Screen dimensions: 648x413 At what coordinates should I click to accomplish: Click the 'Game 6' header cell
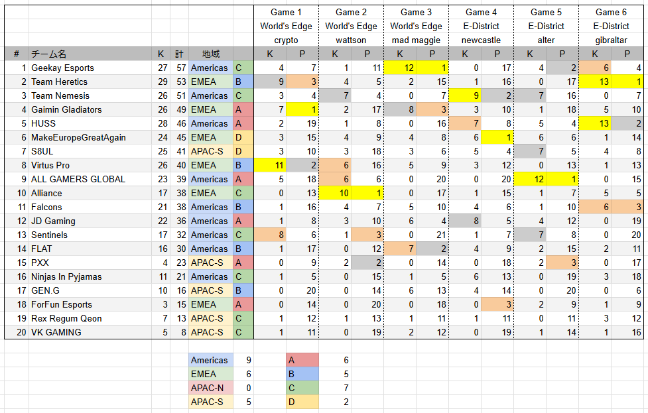(611, 13)
